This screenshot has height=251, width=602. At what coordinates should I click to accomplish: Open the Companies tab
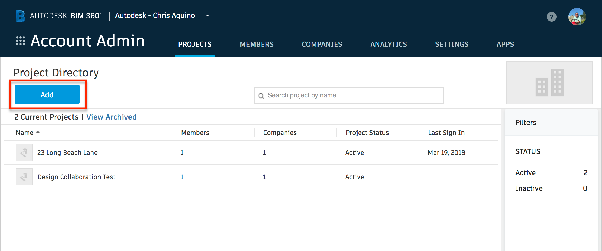click(322, 44)
